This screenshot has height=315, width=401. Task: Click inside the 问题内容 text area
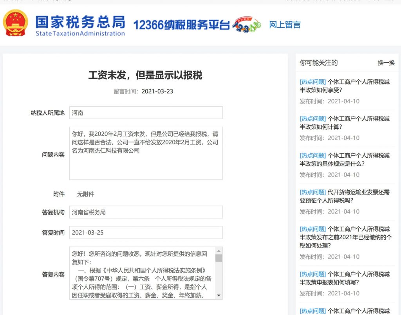(x=146, y=153)
